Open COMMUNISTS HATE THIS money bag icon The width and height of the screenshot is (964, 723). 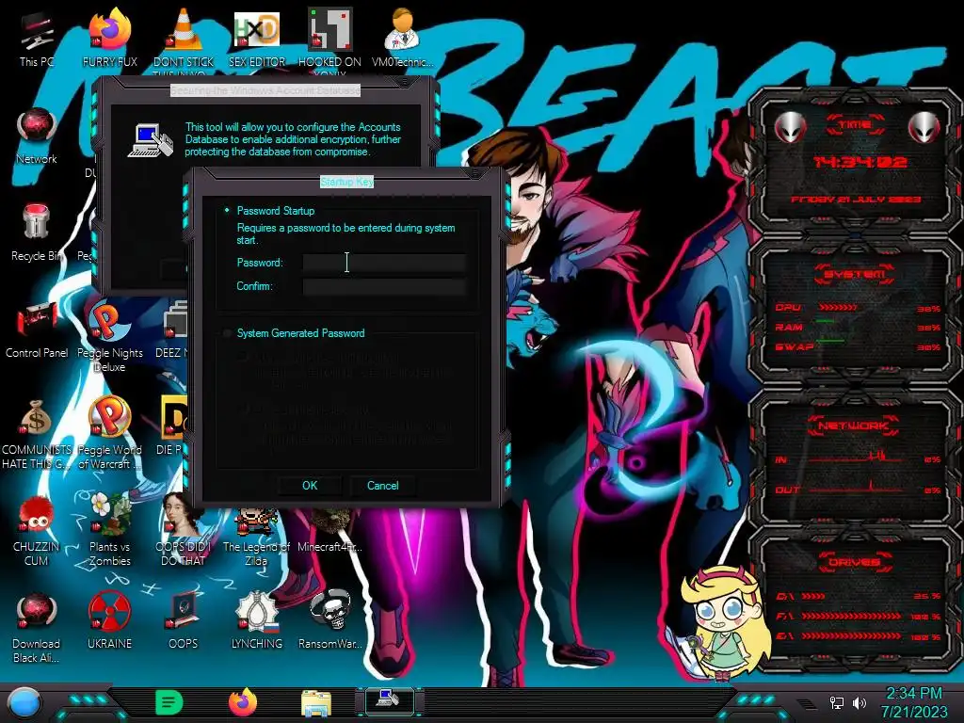[37, 433]
